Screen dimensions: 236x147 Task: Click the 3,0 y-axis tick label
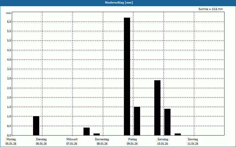(x=9, y=78)
